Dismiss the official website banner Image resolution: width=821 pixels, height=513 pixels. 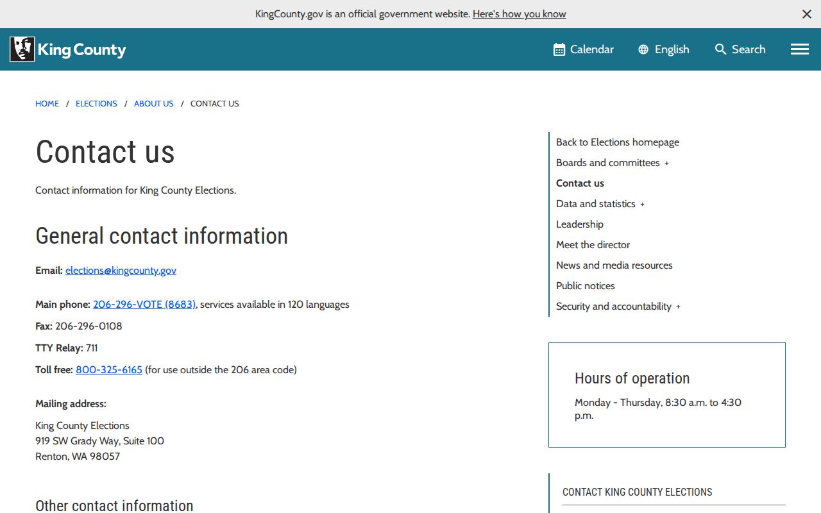(x=807, y=14)
